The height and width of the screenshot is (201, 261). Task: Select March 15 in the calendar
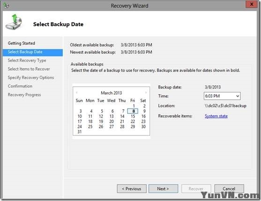133,116
